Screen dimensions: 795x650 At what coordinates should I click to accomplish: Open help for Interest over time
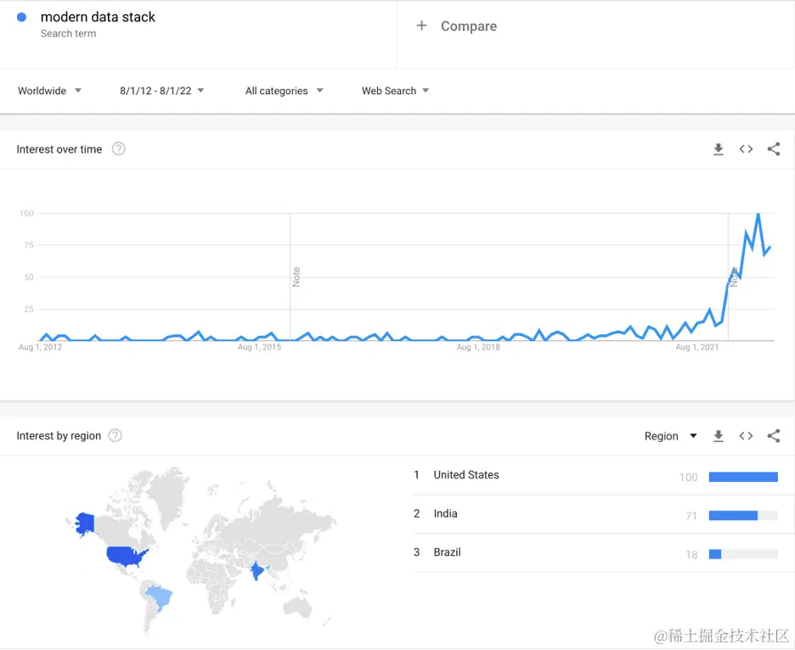pyautogui.click(x=119, y=149)
